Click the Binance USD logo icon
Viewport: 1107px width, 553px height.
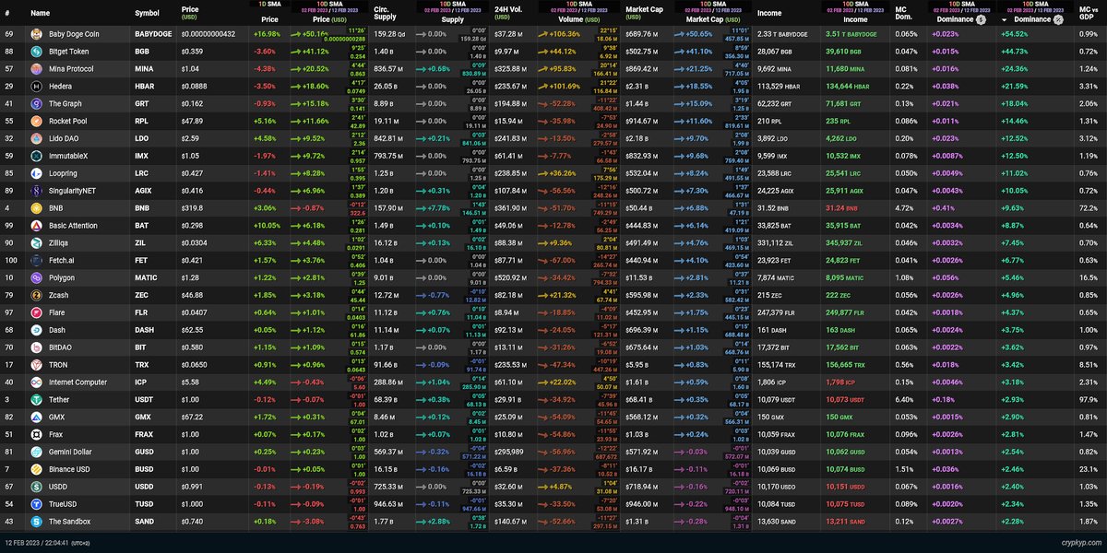(36, 469)
